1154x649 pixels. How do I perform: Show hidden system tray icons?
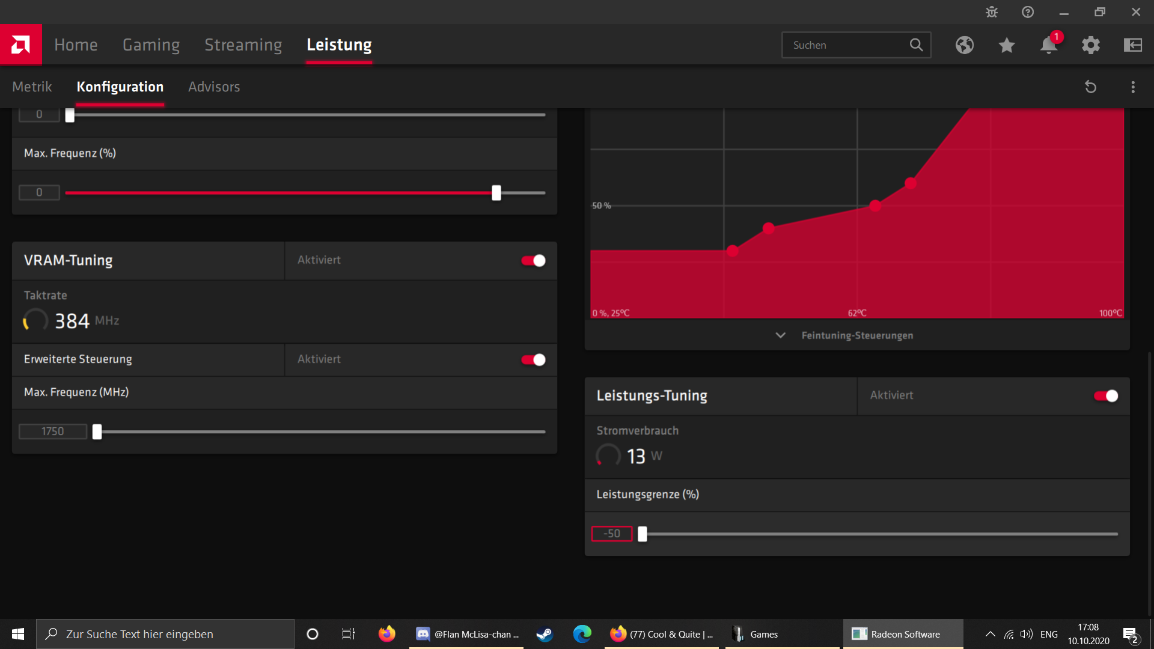click(x=991, y=634)
